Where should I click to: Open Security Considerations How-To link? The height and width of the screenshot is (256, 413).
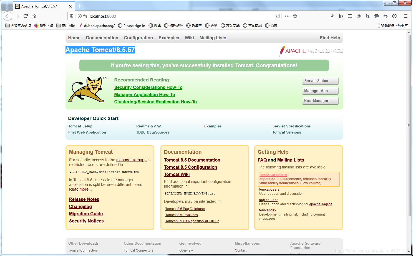point(148,87)
